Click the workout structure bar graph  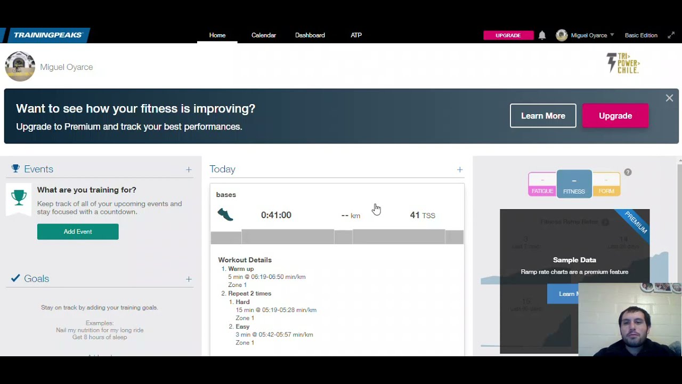337,237
